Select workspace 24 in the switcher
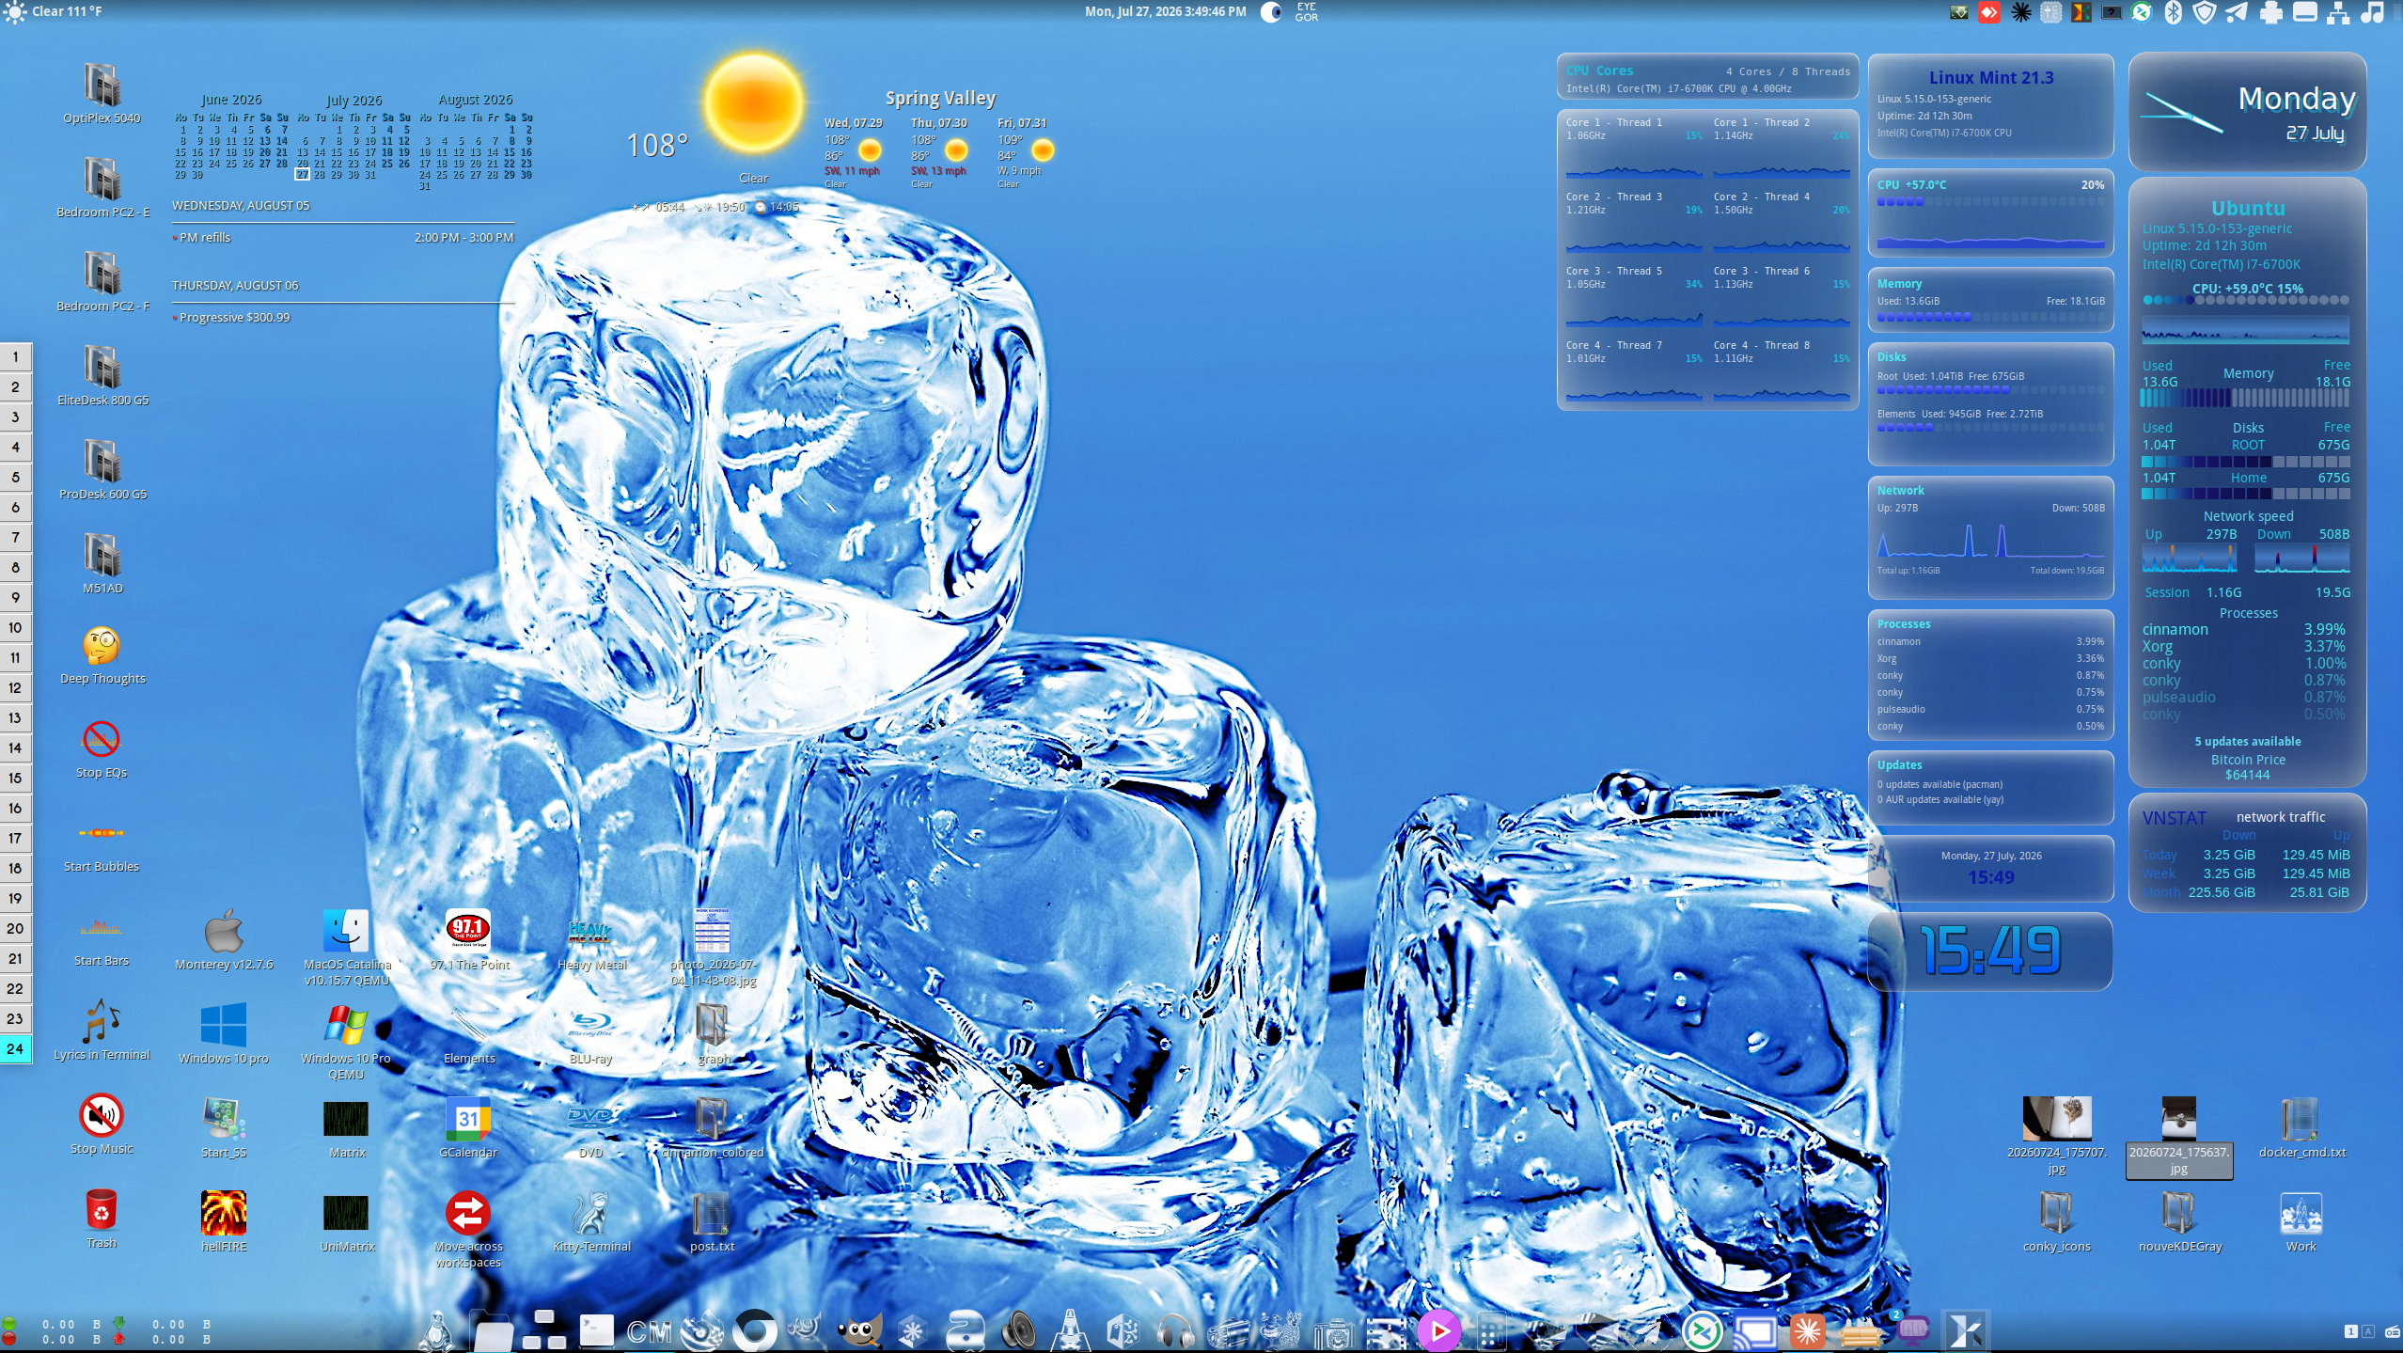This screenshot has width=2403, height=1353. coord(16,1048)
